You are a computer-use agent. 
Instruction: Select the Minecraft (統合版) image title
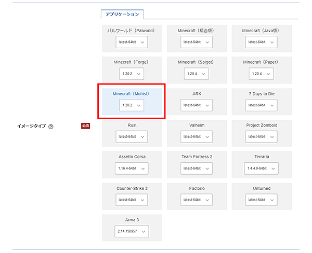[x=196, y=31]
